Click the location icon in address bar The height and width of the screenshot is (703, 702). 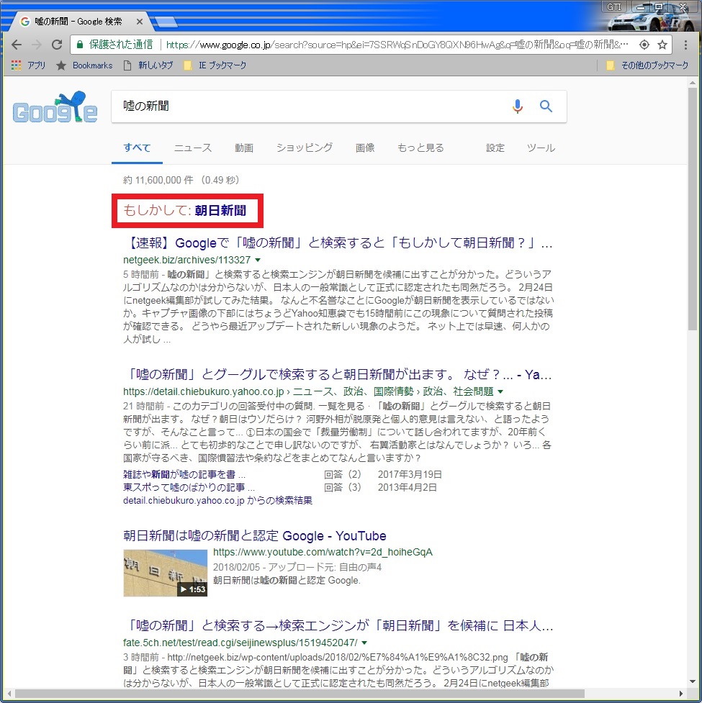tap(644, 45)
